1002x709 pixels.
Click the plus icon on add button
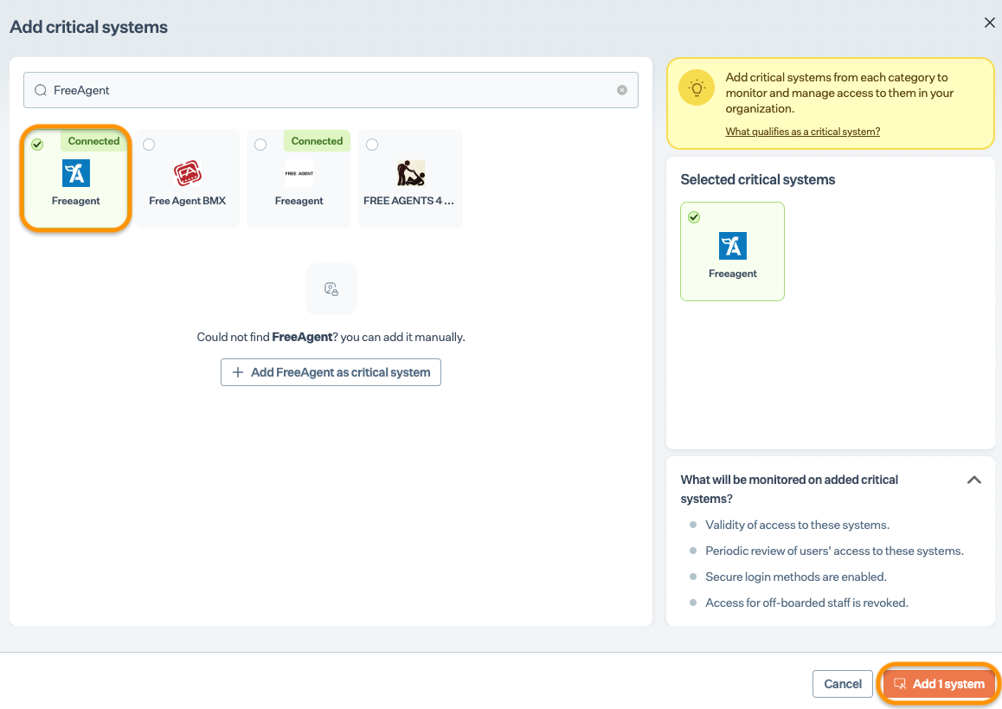pyautogui.click(x=238, y=372)
